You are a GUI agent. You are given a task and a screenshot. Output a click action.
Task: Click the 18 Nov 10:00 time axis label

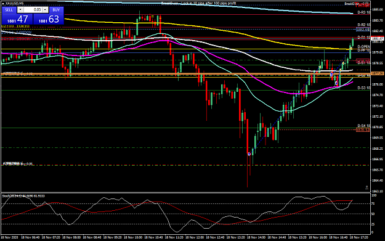(x=133, y=237)
